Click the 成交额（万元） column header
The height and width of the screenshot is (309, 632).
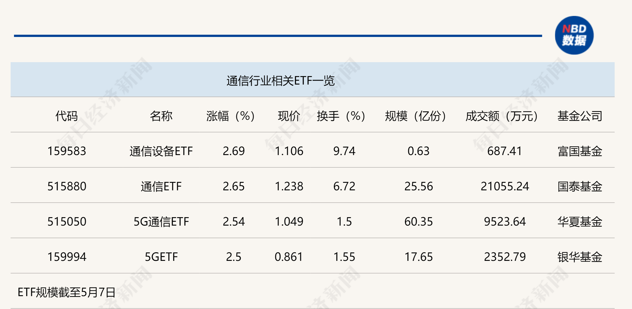click(502, 116)
